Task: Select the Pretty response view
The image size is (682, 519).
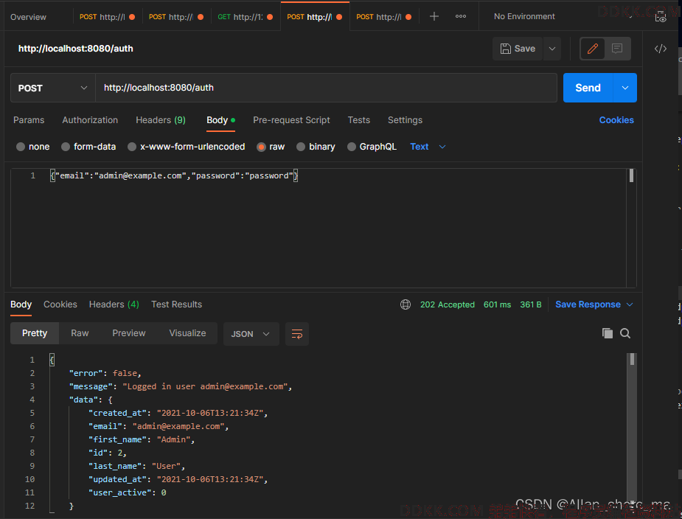Action: (x=35, y=333)
